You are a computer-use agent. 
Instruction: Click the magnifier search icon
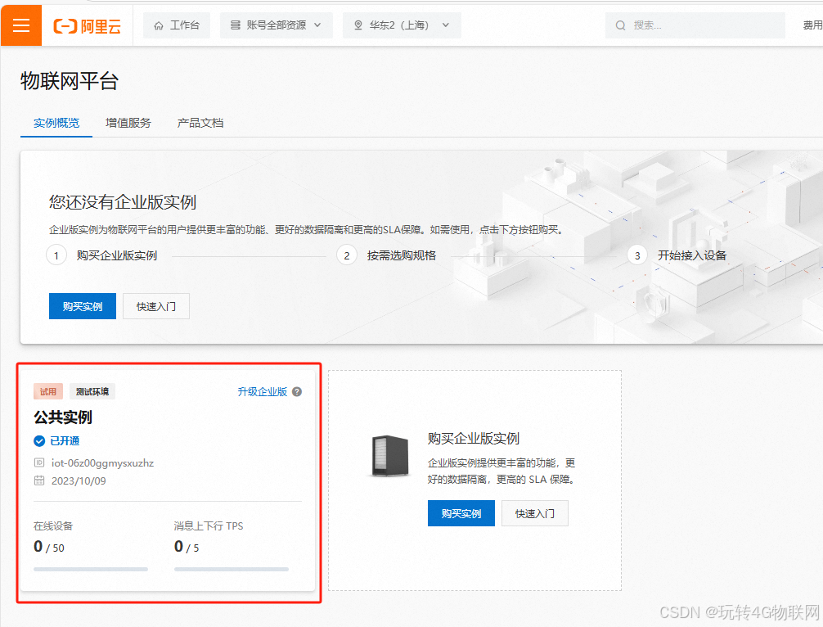click(620, 25)
